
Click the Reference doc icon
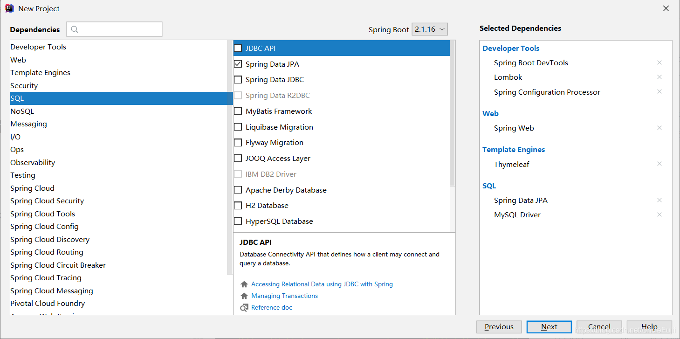click(244, 308)
